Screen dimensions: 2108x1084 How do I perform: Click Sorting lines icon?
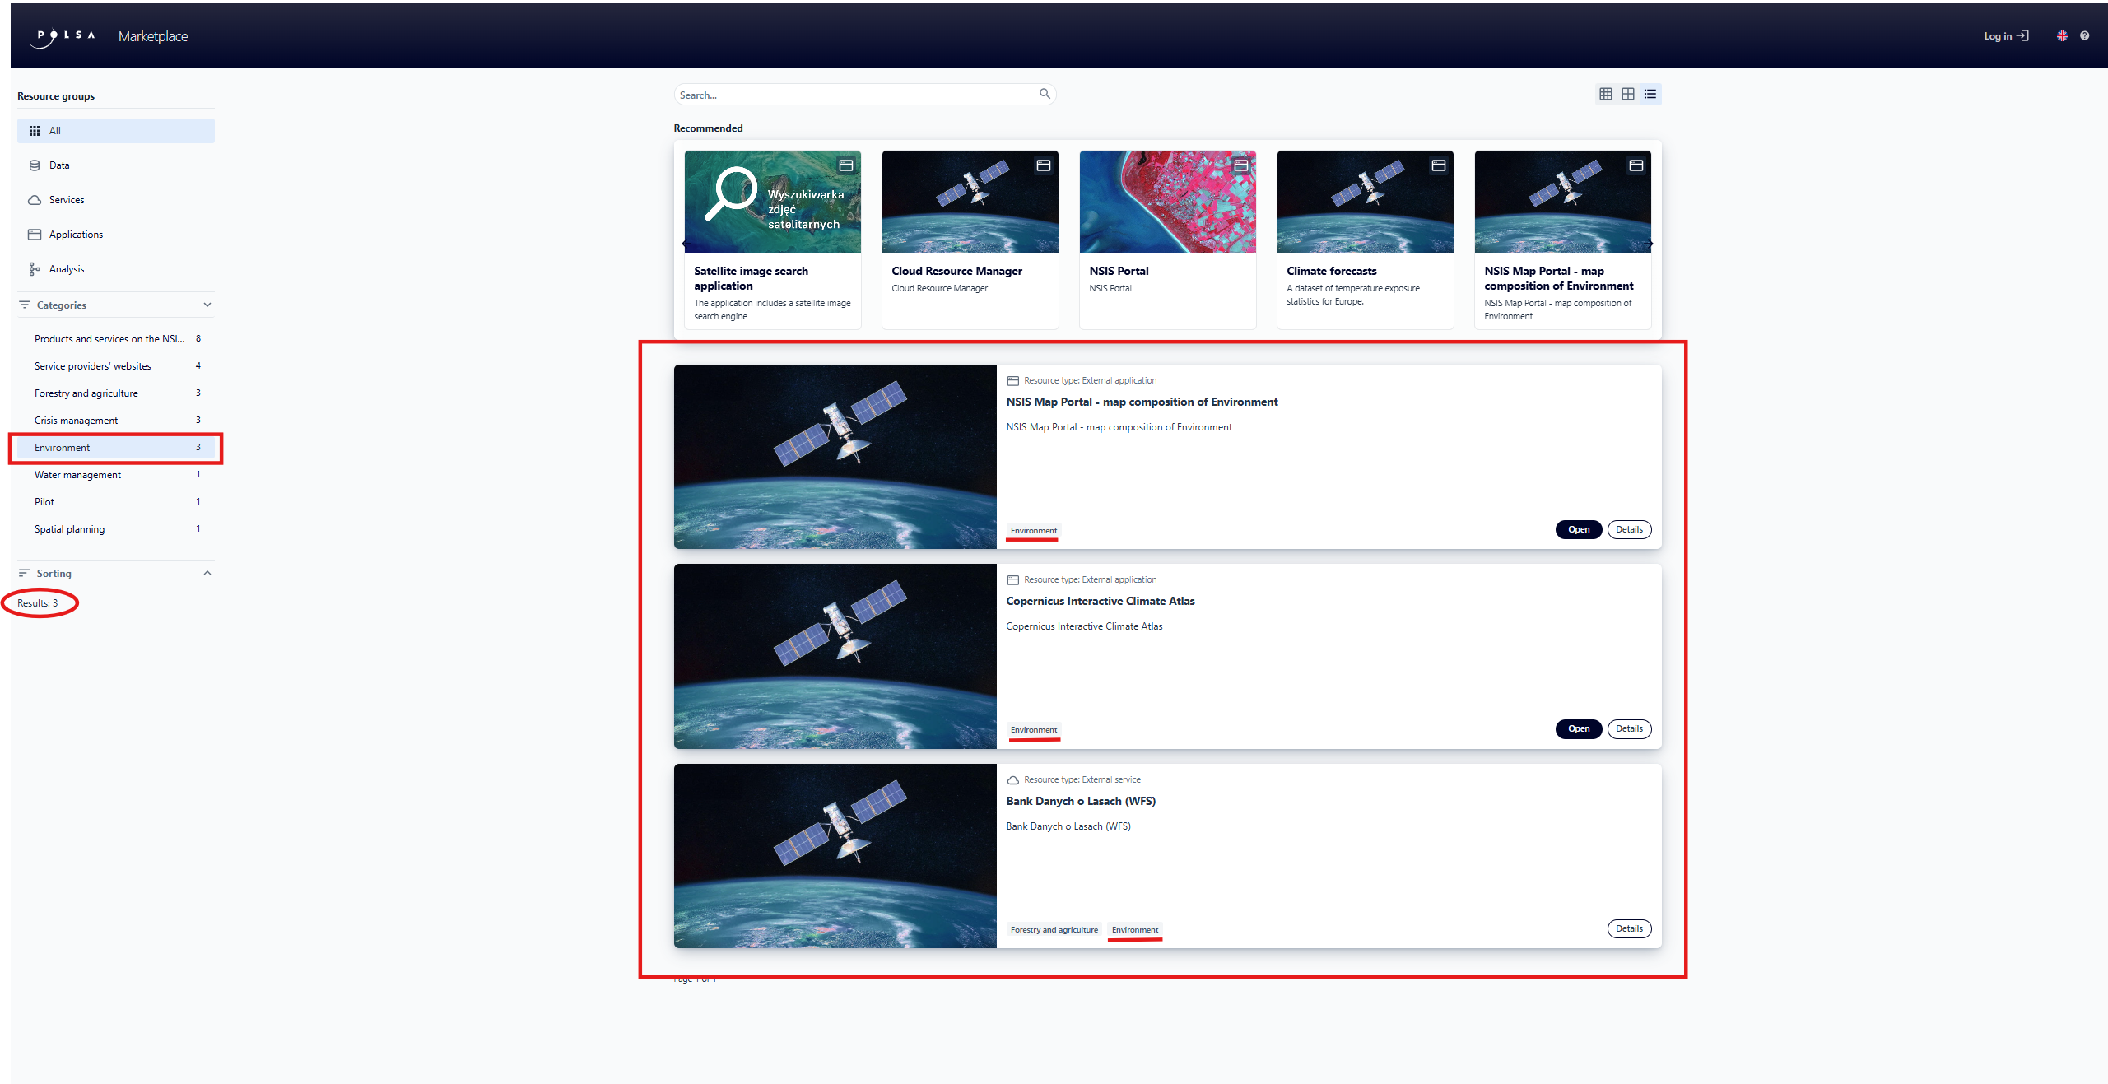(x=25, y=573)
